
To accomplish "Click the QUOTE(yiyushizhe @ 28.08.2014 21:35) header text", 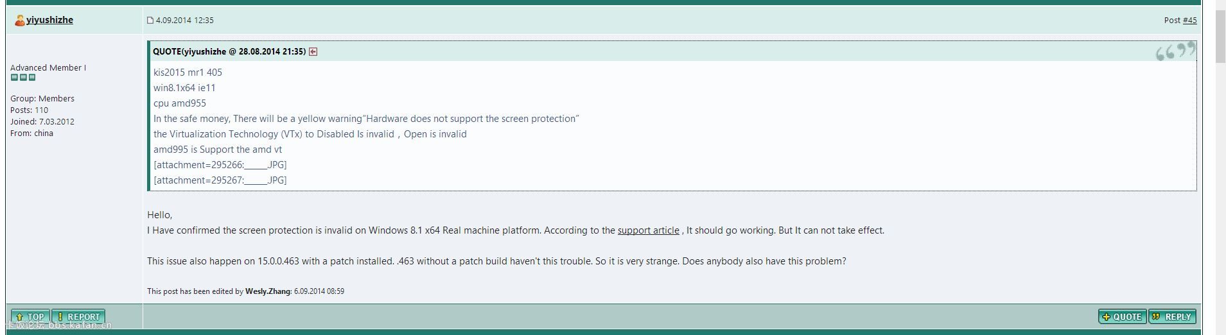I will click(x=229, y=52).
